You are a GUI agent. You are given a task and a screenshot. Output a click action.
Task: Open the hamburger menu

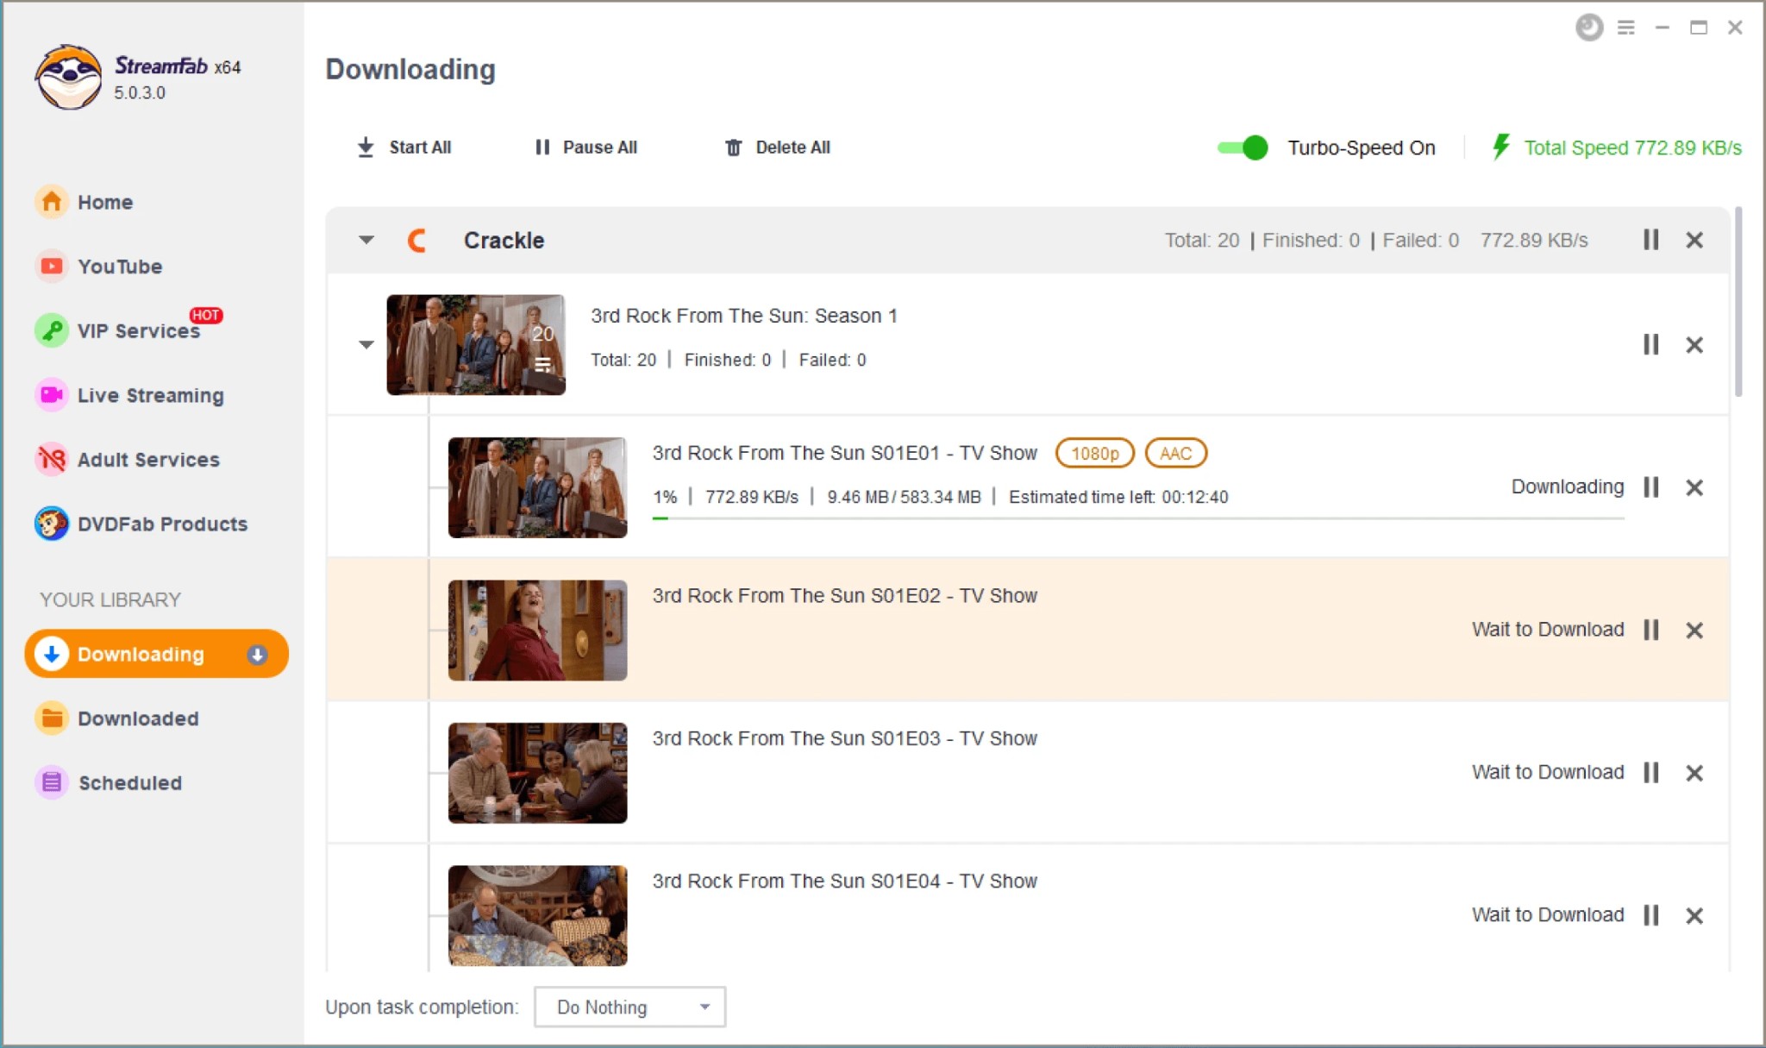click(1626, 28)
